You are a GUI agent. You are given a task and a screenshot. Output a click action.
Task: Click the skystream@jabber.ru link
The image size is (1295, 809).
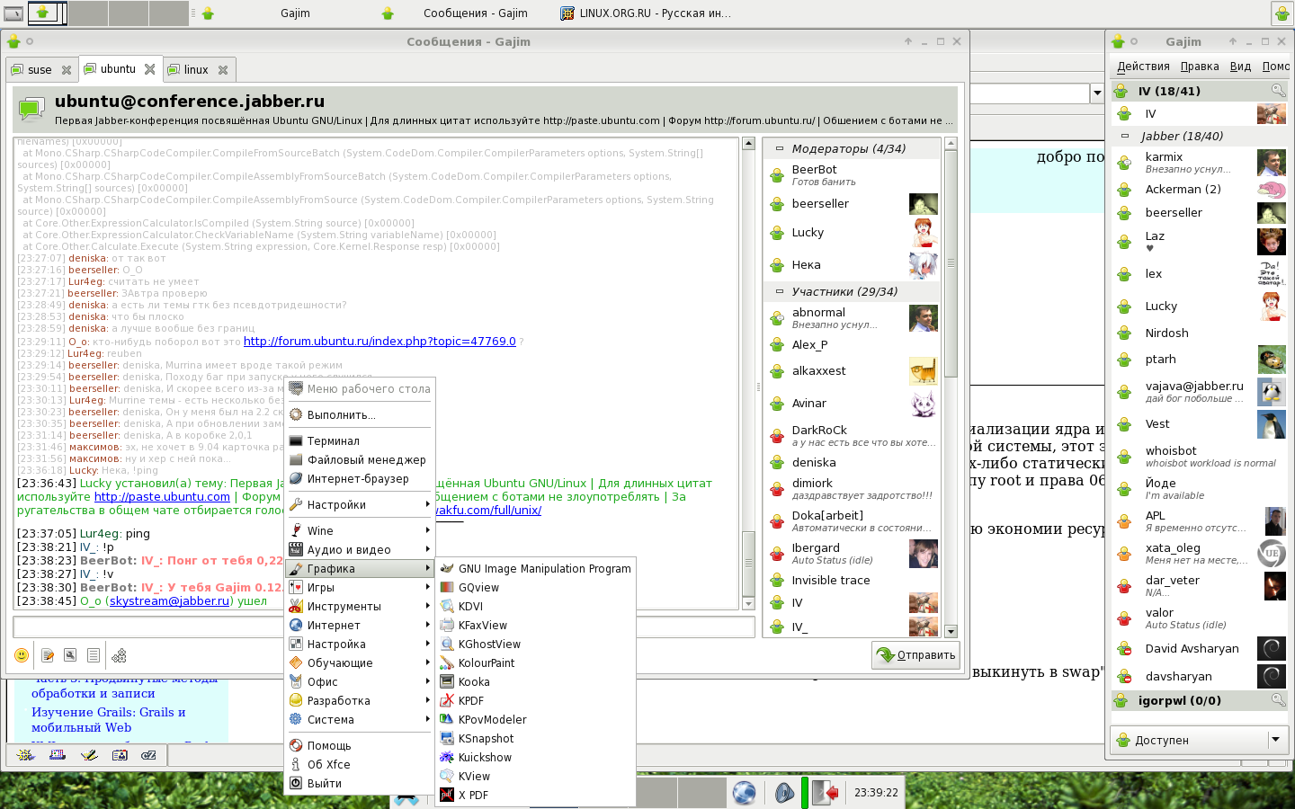169,600
